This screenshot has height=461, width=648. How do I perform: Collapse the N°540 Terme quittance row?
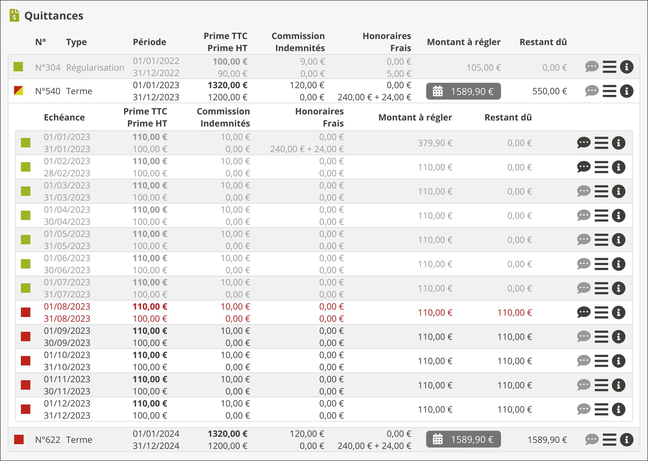coord(79,91)
